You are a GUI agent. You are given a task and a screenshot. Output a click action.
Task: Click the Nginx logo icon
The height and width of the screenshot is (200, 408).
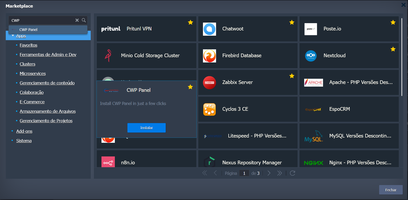[x=314, y=163]
